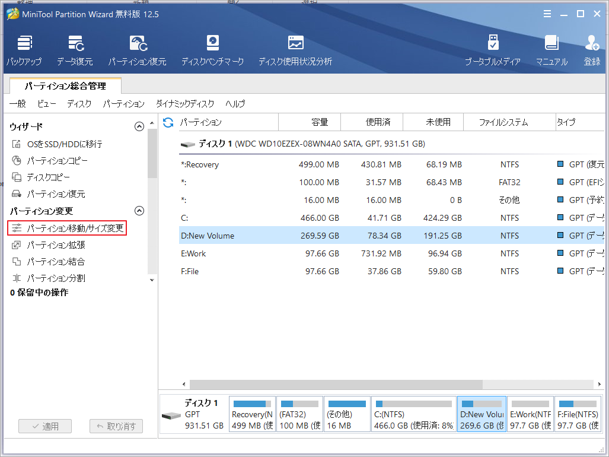
Task: Create ブータブルメディア bootable media
Action: pos(493,50)
